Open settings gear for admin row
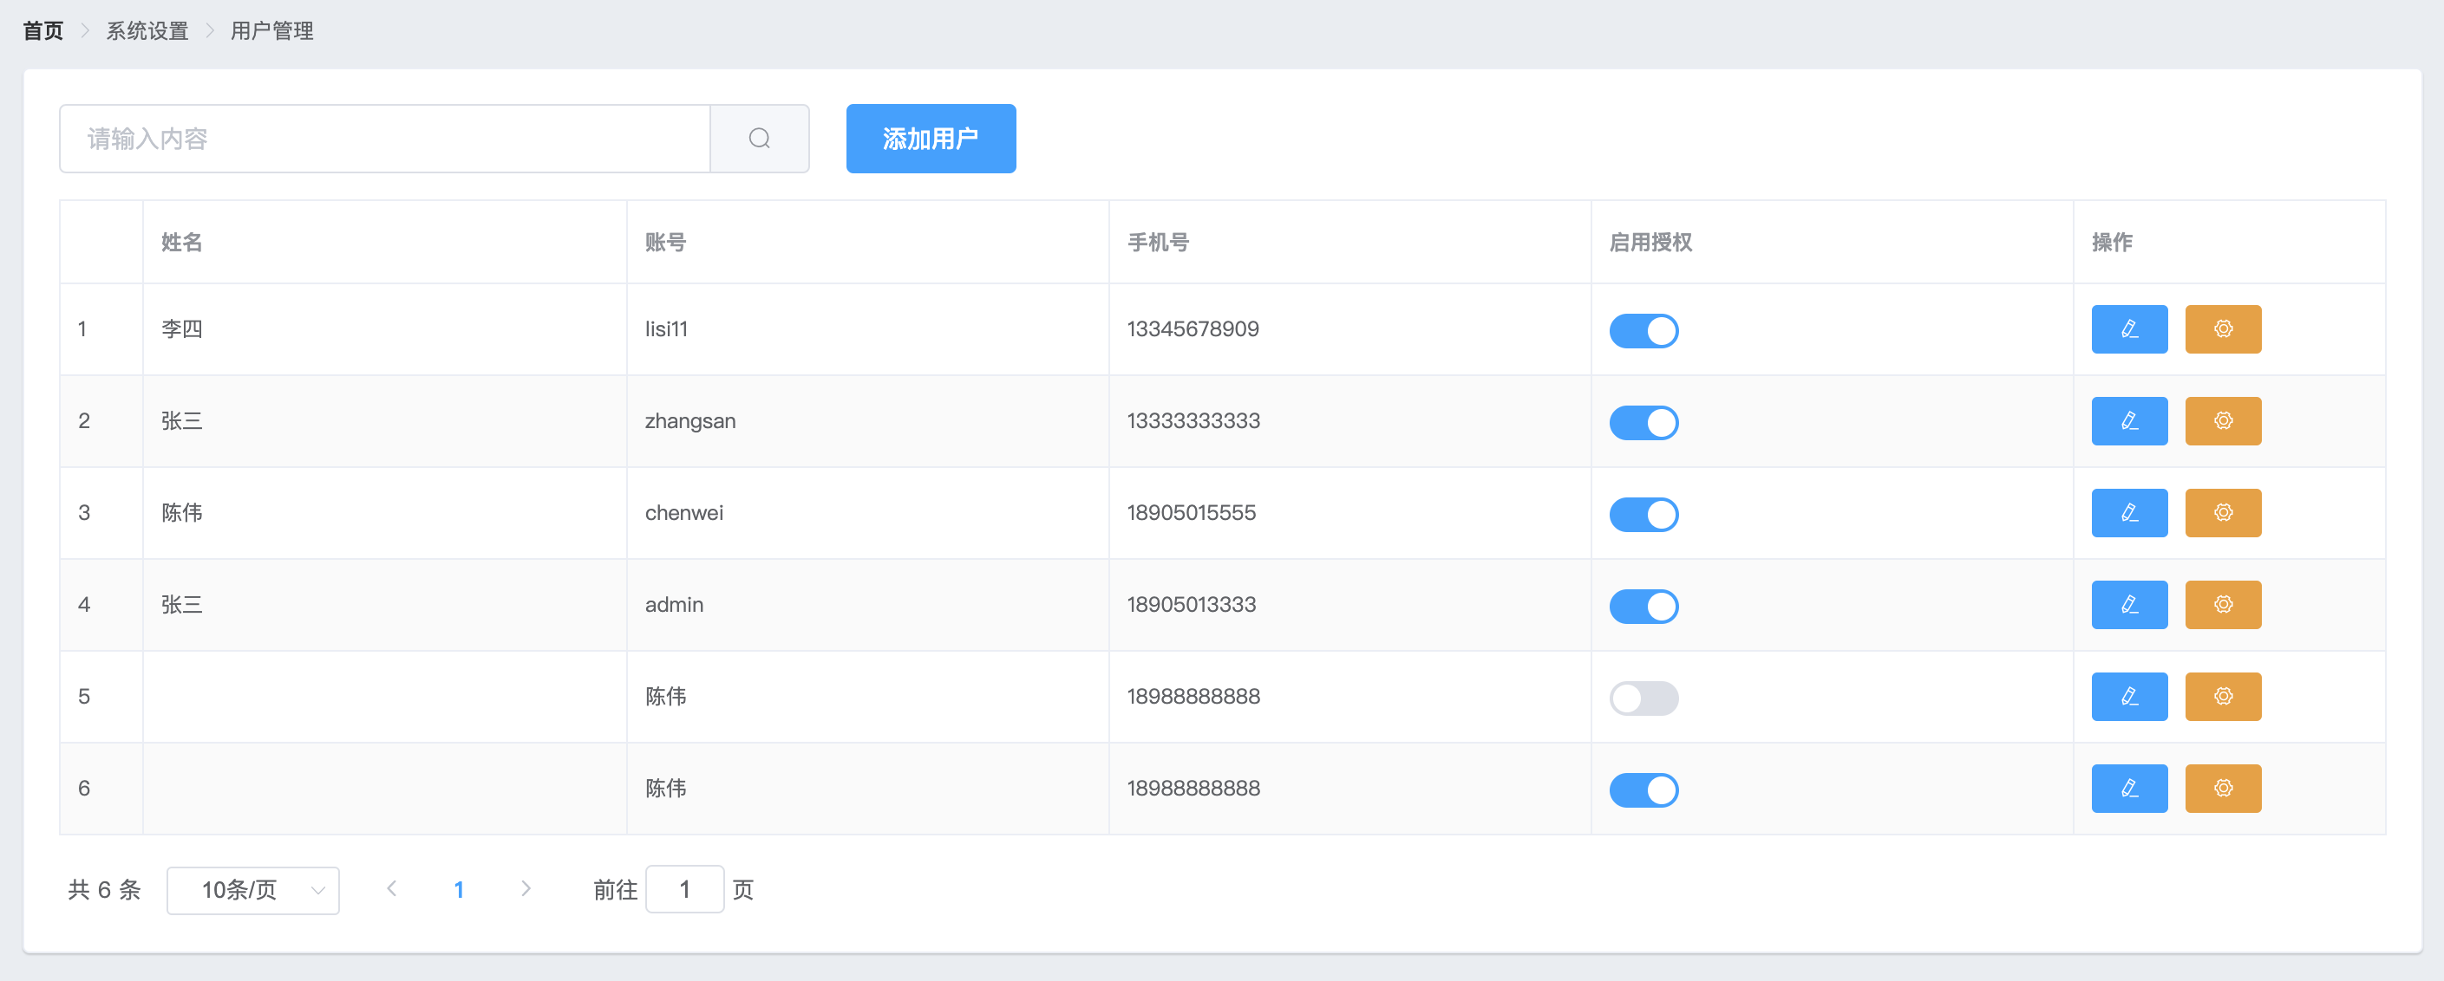The height and width of the screenshot is (981, 2444). (2223, 605)
